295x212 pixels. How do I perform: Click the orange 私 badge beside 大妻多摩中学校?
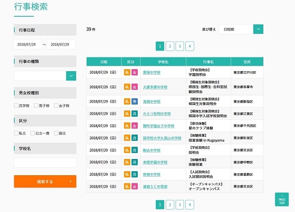point(127,87)
